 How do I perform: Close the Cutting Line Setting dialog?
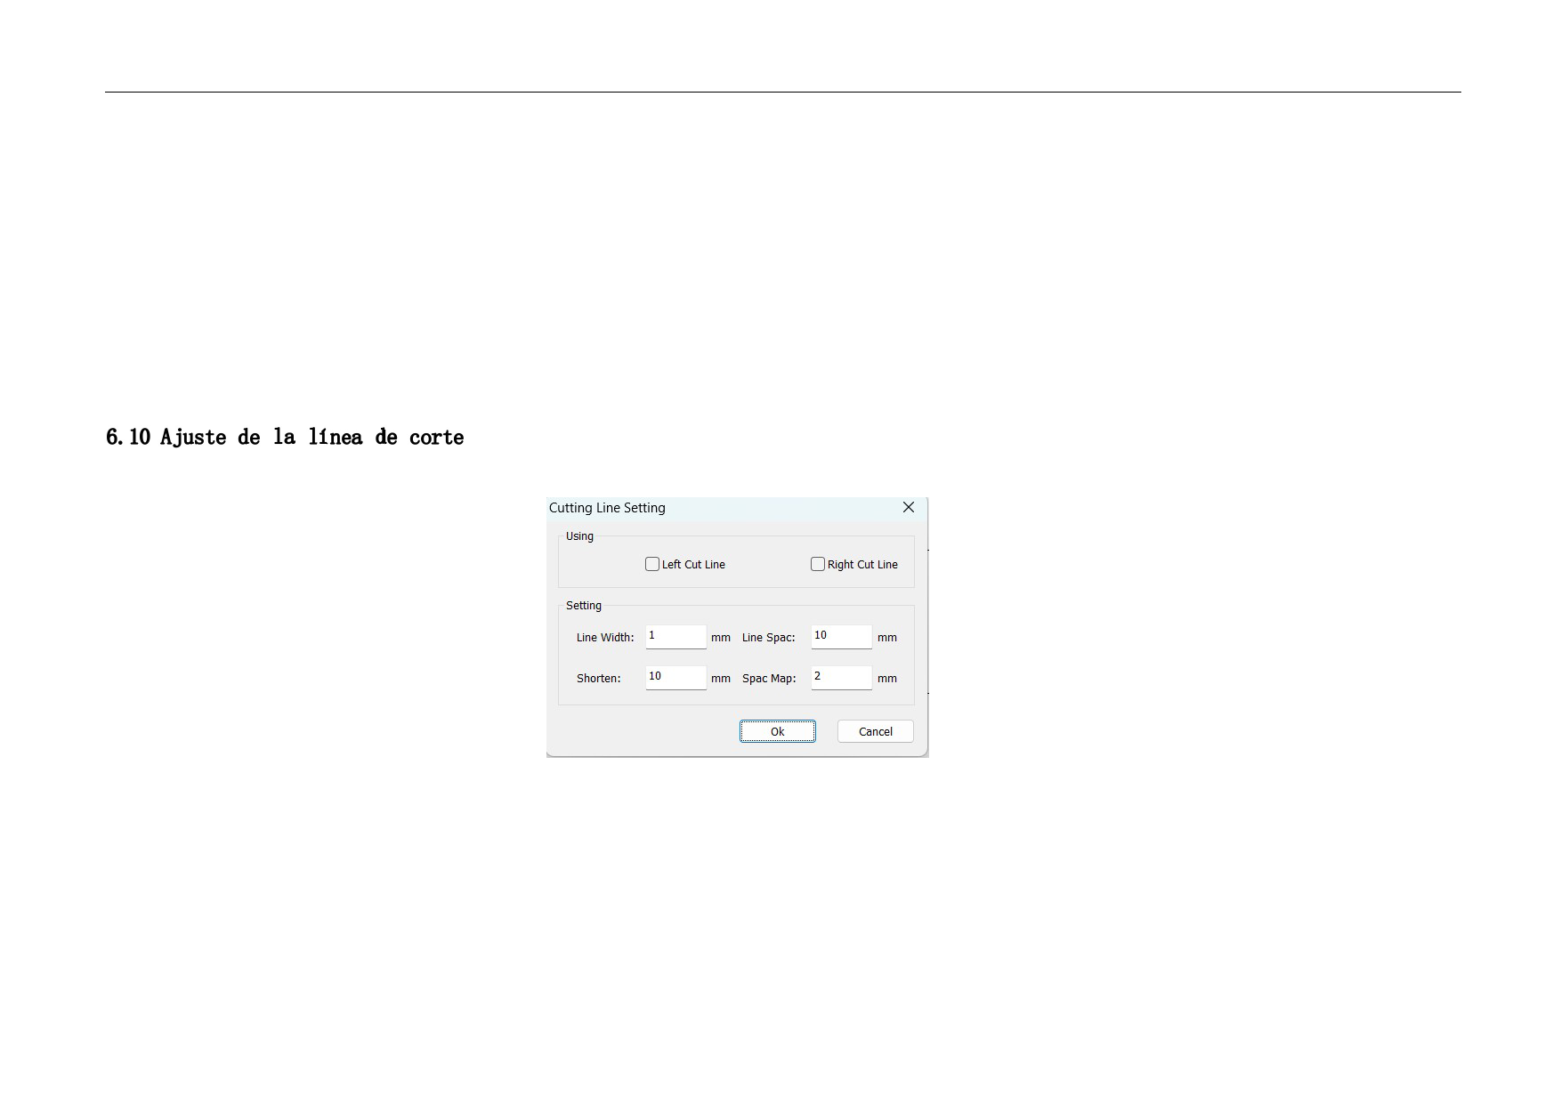point(908,507)
